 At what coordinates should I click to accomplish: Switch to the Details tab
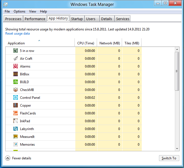tap(107, 19)
